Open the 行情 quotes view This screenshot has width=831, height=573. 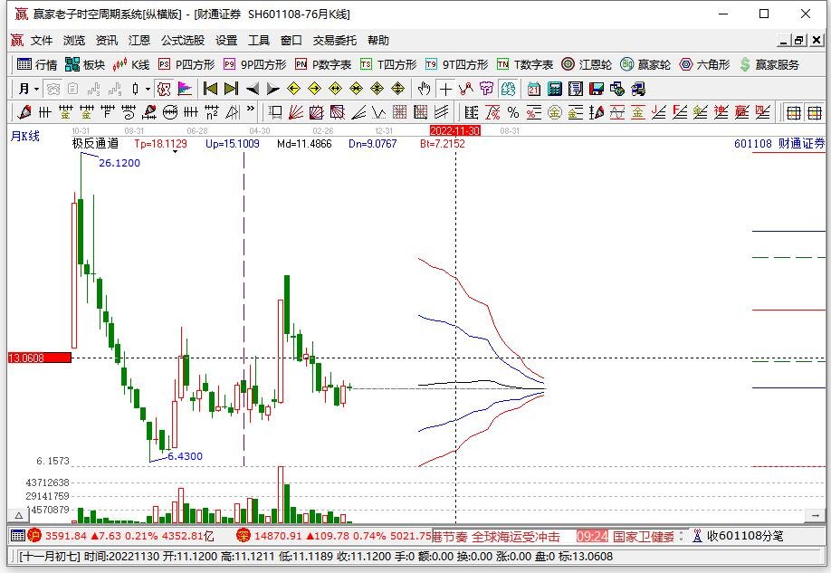coord(36,64)
